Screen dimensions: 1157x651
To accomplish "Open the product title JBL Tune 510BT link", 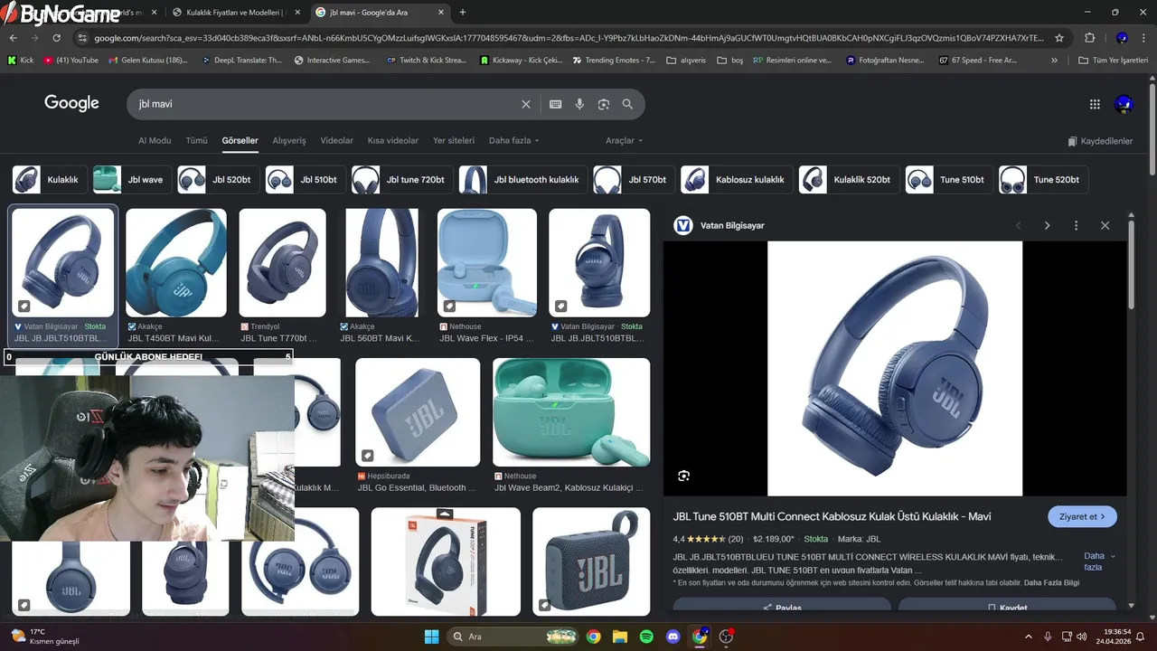I will pyautogui.click(x=832, y=516).
